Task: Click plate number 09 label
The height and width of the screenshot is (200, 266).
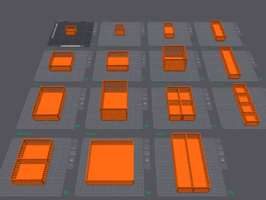Action: [78, 126]
